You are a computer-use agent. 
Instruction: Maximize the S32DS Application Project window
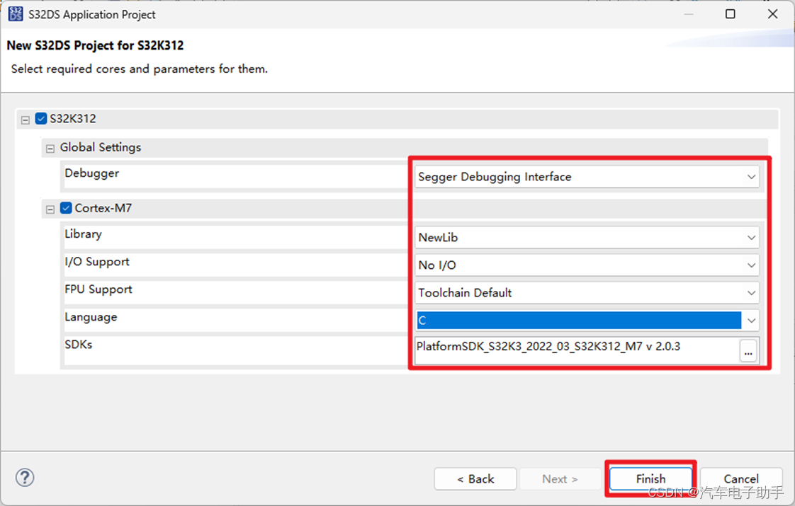(730, 13)
